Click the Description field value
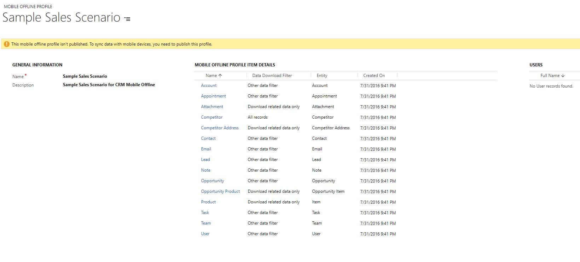Screen dimensions: 580x262 [109, 85]
